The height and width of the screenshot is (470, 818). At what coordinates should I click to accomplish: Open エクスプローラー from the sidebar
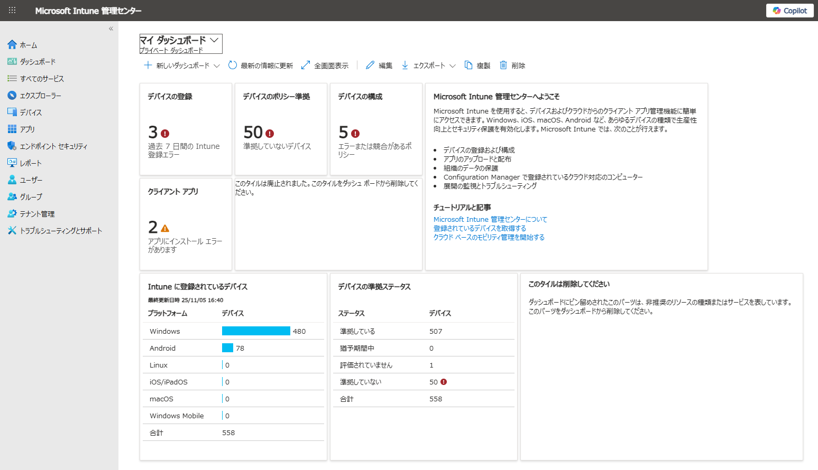[x=40, y=96]
